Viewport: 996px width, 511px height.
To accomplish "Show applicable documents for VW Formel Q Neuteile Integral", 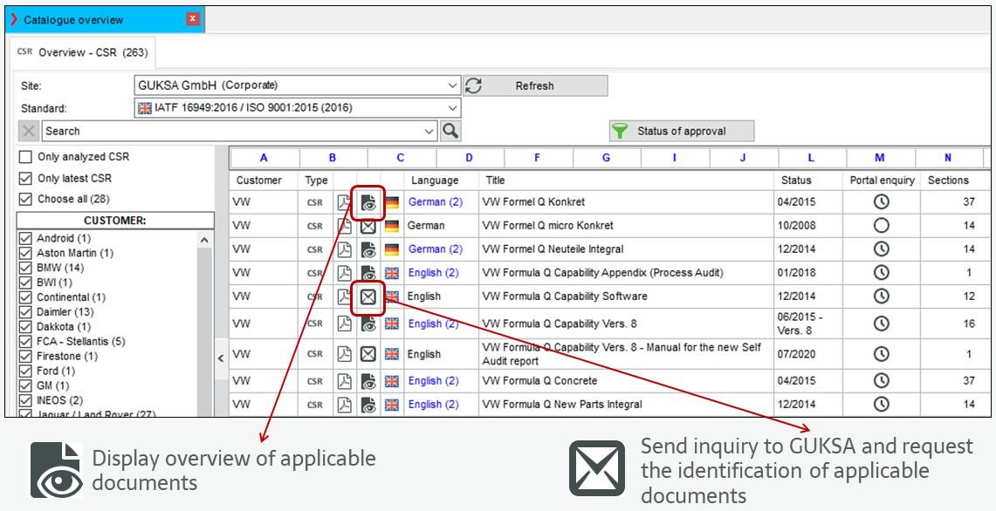I will tap(368, 249).
